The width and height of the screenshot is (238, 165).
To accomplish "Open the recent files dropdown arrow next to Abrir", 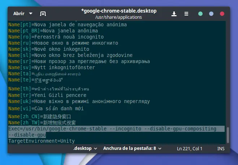I will (31, 13).
